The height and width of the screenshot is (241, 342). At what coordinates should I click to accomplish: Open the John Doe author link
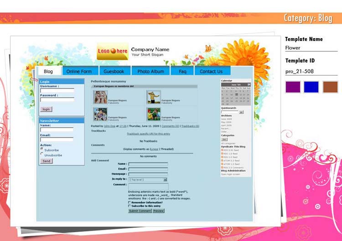(109, 126)
